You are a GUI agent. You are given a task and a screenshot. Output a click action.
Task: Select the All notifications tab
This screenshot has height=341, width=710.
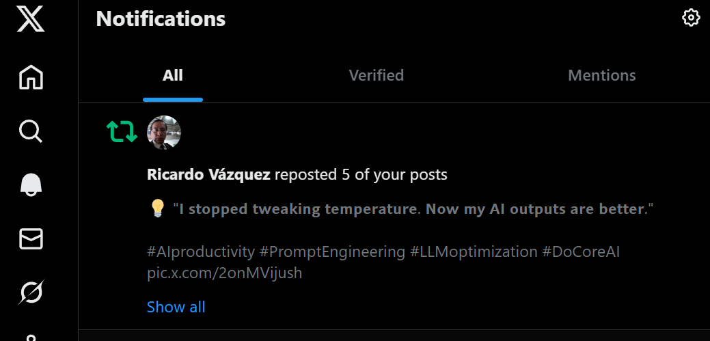pyautogui.click(x=172, y=75)
